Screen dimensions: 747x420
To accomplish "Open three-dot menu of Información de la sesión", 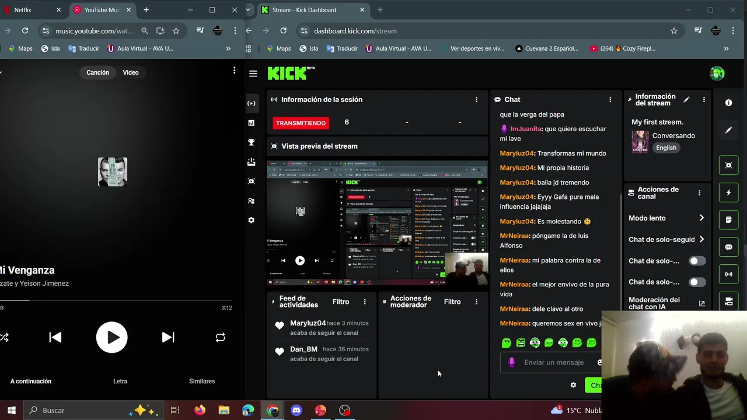I will (476, 100).
